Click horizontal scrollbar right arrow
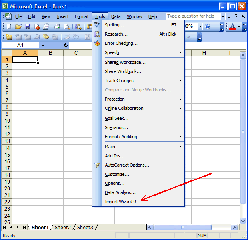Viewport: 248px width, 240px height. (234, 227)
